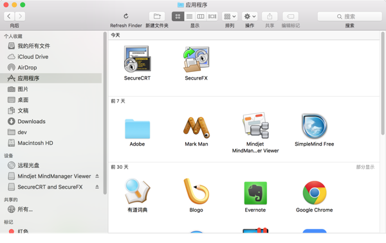Click the sidebar vertical scrollbar
This screenshot has height=243, width=386.
pos(105,113)
